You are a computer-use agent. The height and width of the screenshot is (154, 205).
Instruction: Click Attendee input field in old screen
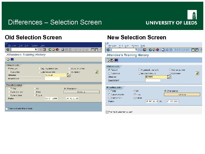coord(56,75)
